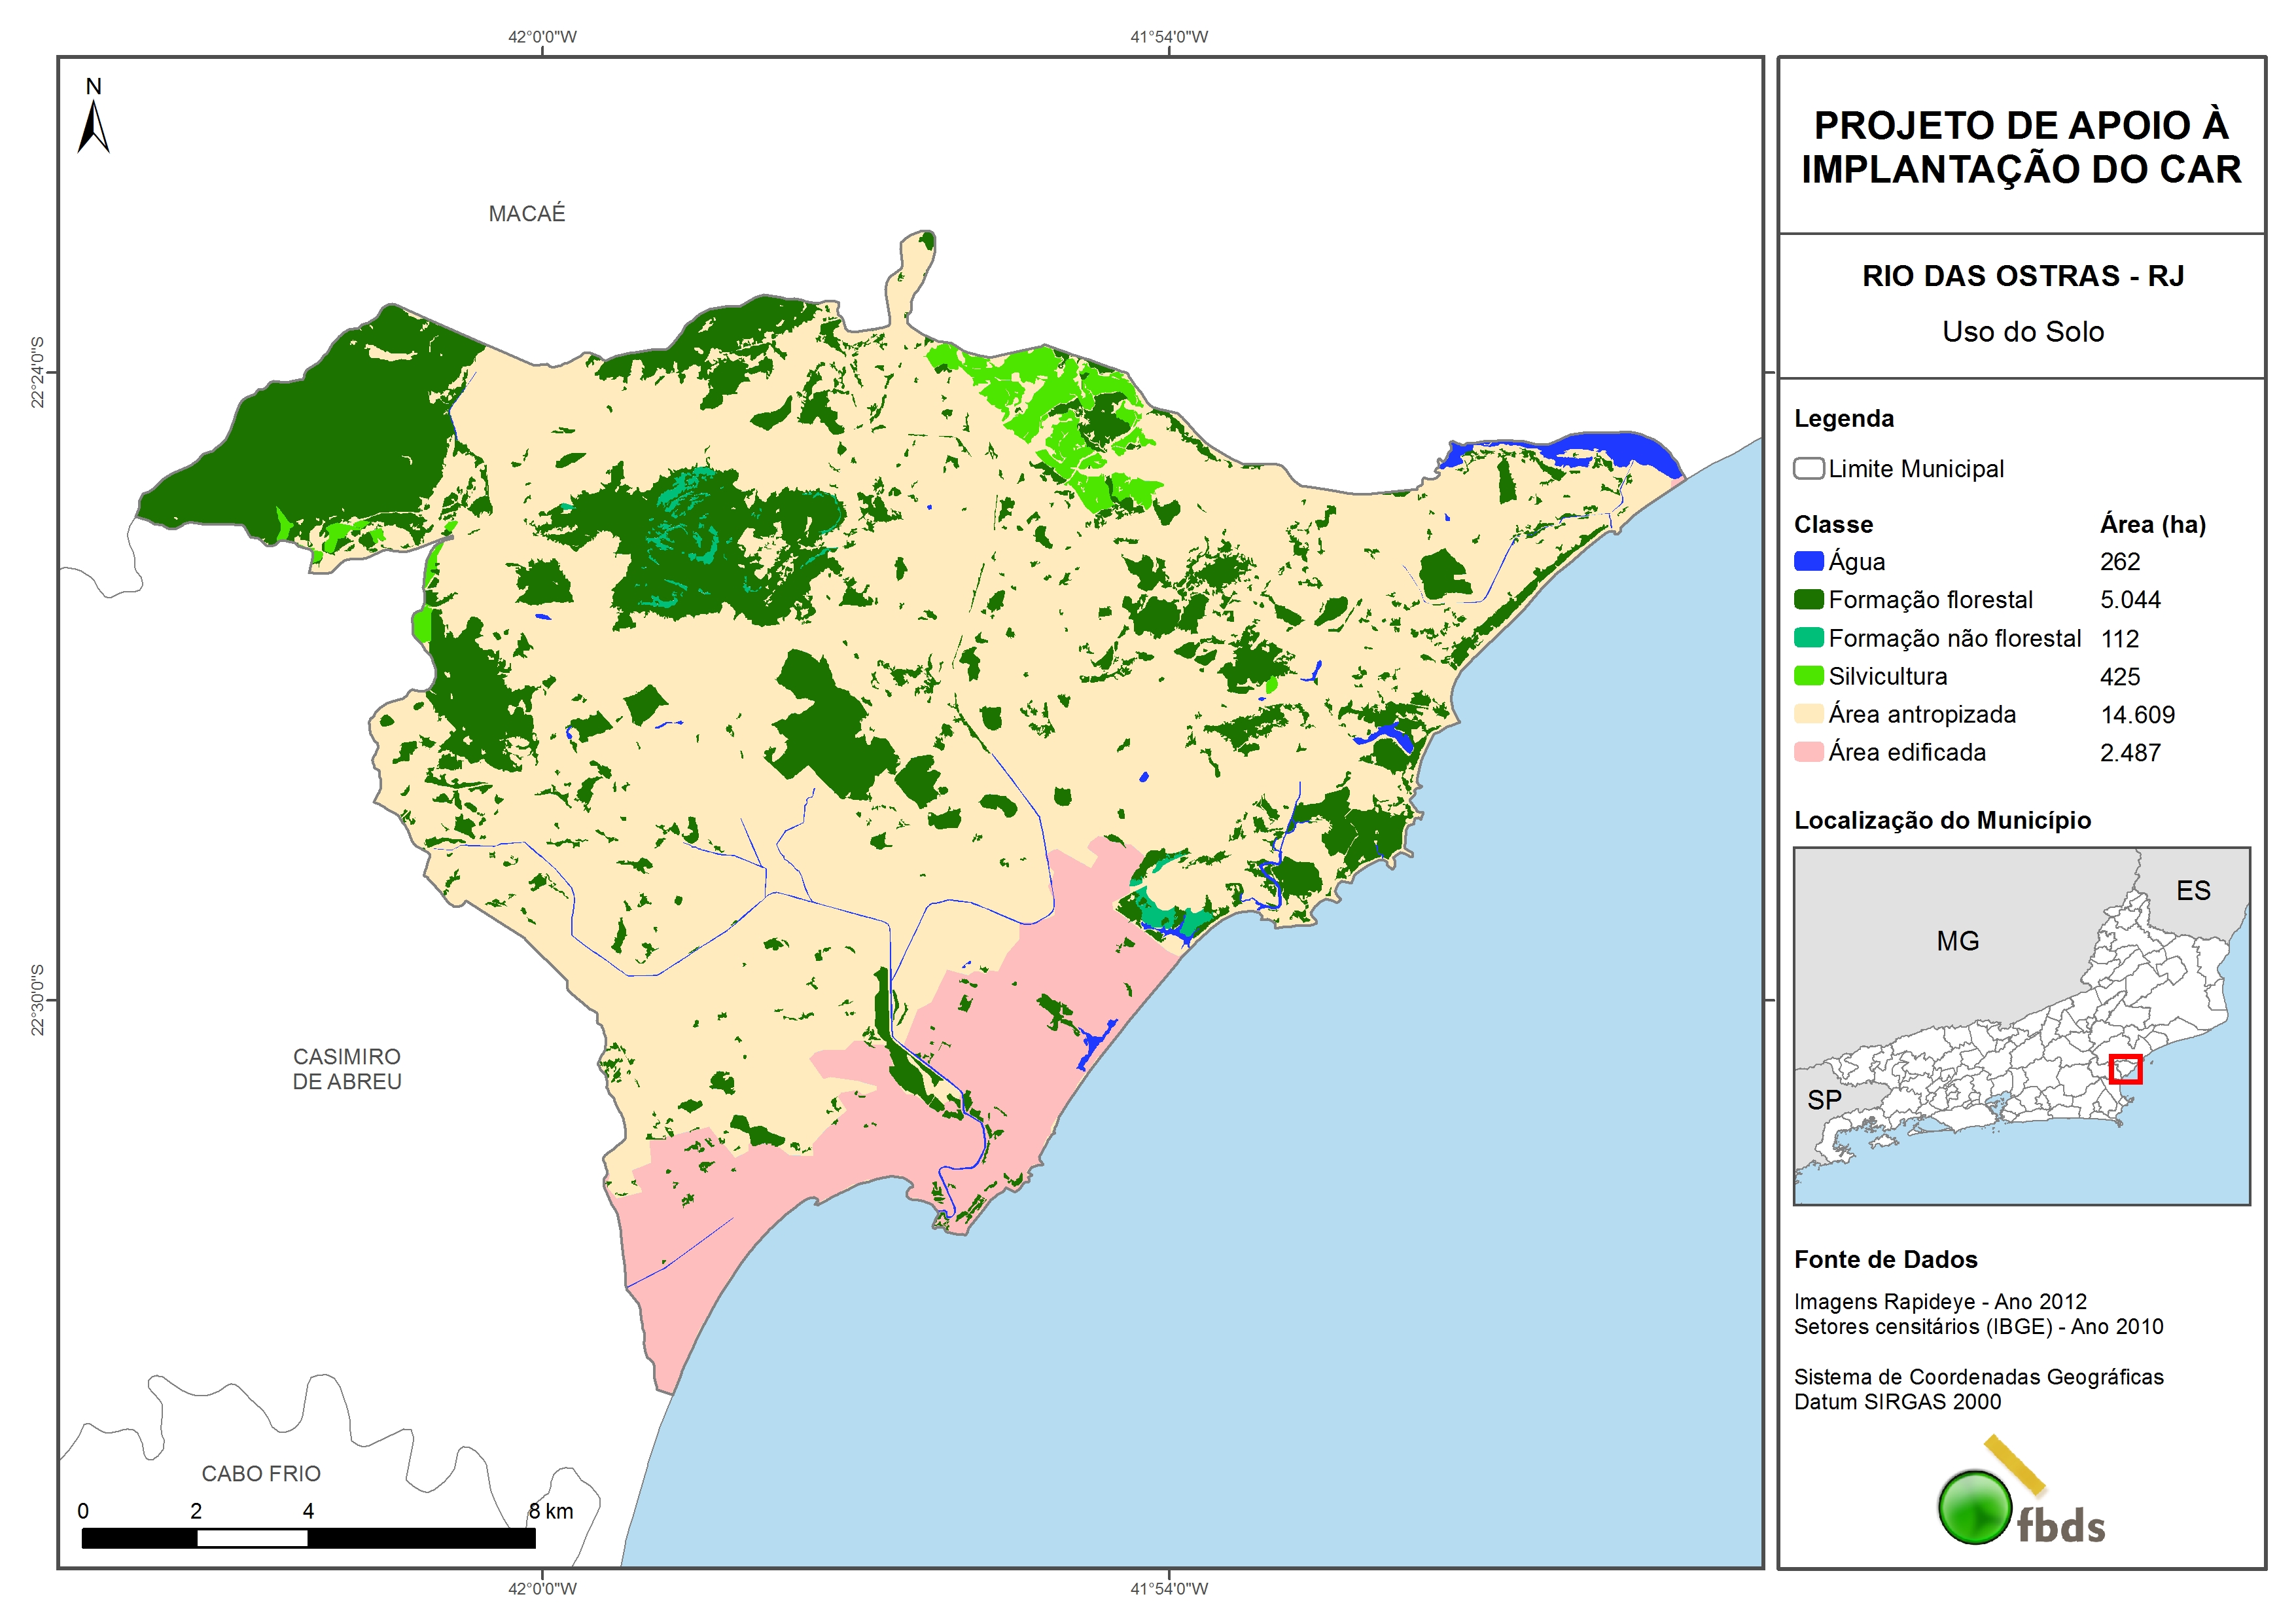Click the red locator square on inset map
This screenshot has width=2296, height=1624.
pyautogui.click(x=2125, y=1069)
